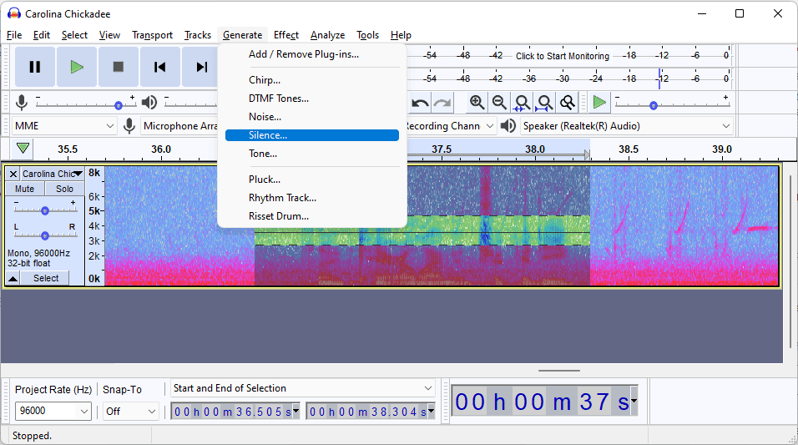Click the speaker icon beside playback device
The image size is (798, 445).
508,126
